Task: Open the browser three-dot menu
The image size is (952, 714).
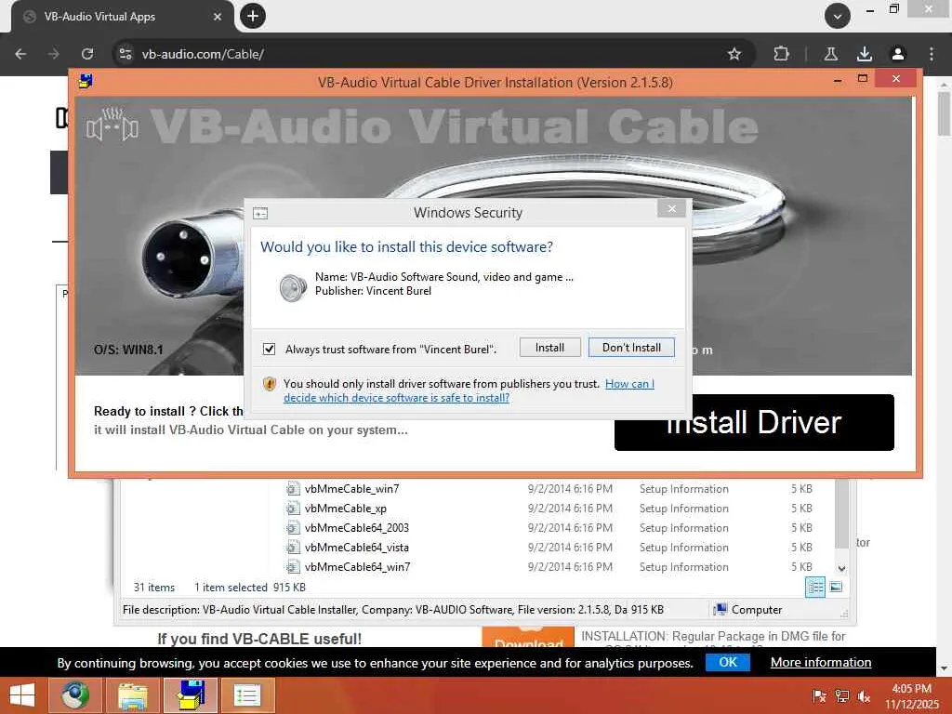Action: 932,54
